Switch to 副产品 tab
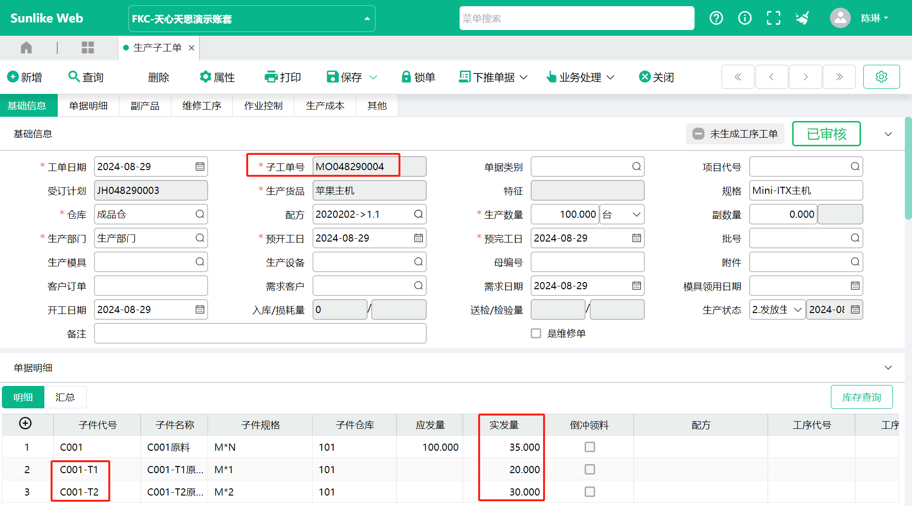912x506 pixels. [145, 106]
